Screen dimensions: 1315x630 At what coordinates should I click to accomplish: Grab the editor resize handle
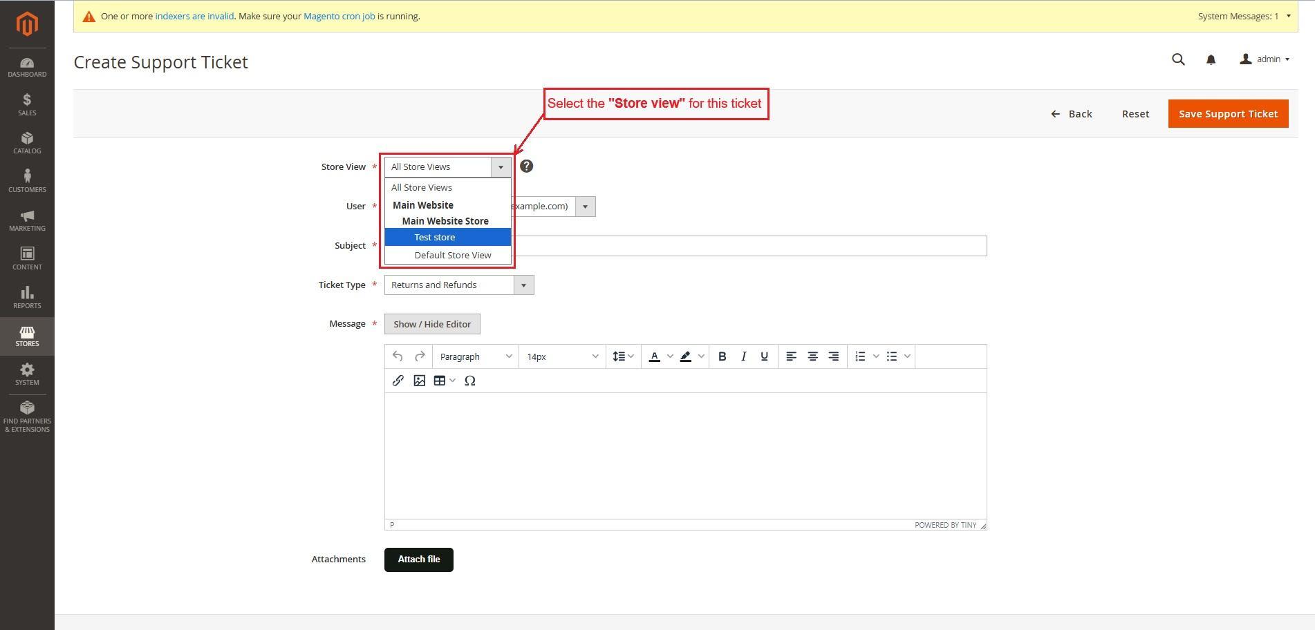tap(982, 526)
